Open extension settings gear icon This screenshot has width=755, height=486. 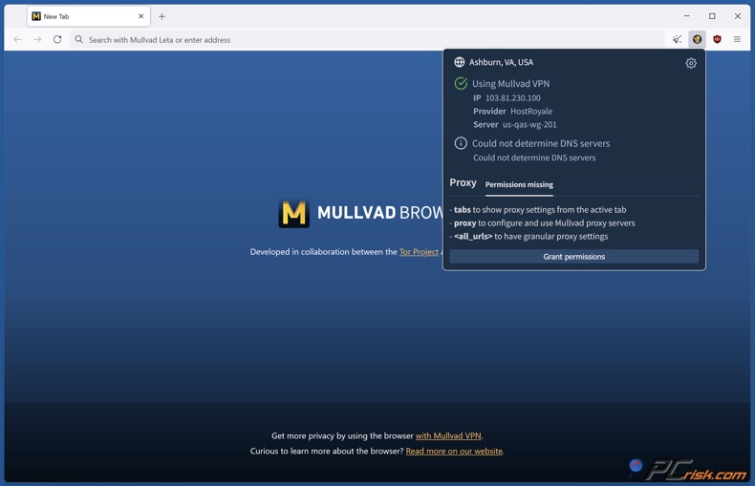point(690,63)
